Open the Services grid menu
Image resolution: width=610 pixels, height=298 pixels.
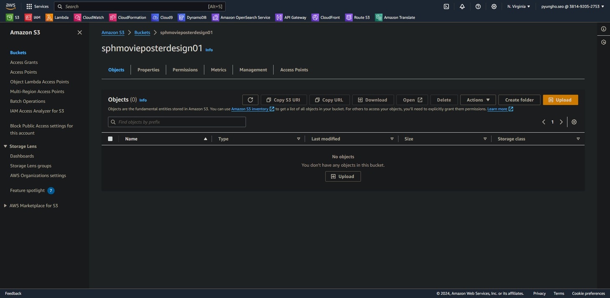(37, 6)
